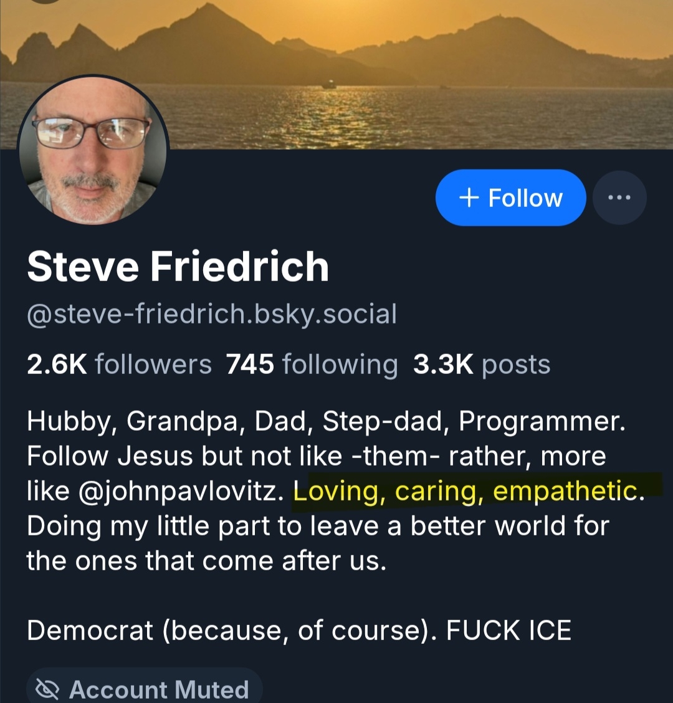Tap the plus icon inside Follow

[x=469, y=198]
